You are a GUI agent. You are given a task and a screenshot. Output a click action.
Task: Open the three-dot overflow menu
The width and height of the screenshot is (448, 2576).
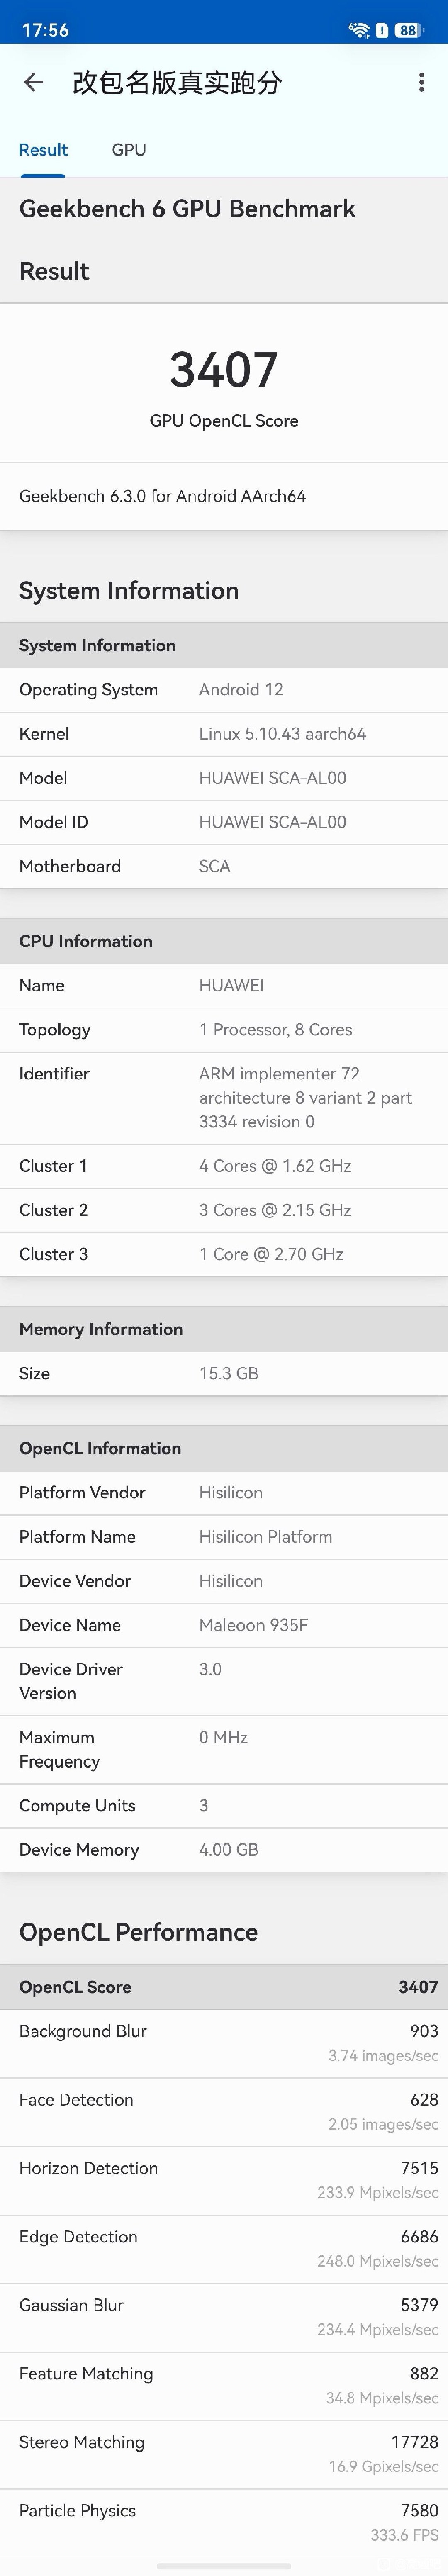point(421,83)
